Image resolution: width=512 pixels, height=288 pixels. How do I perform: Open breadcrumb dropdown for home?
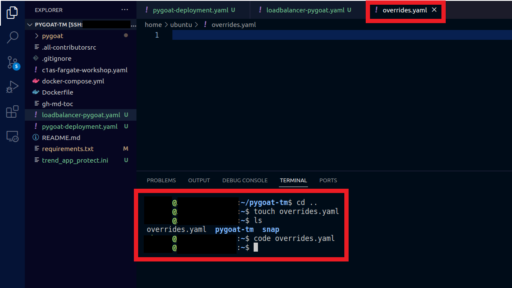tap(153, 24)
